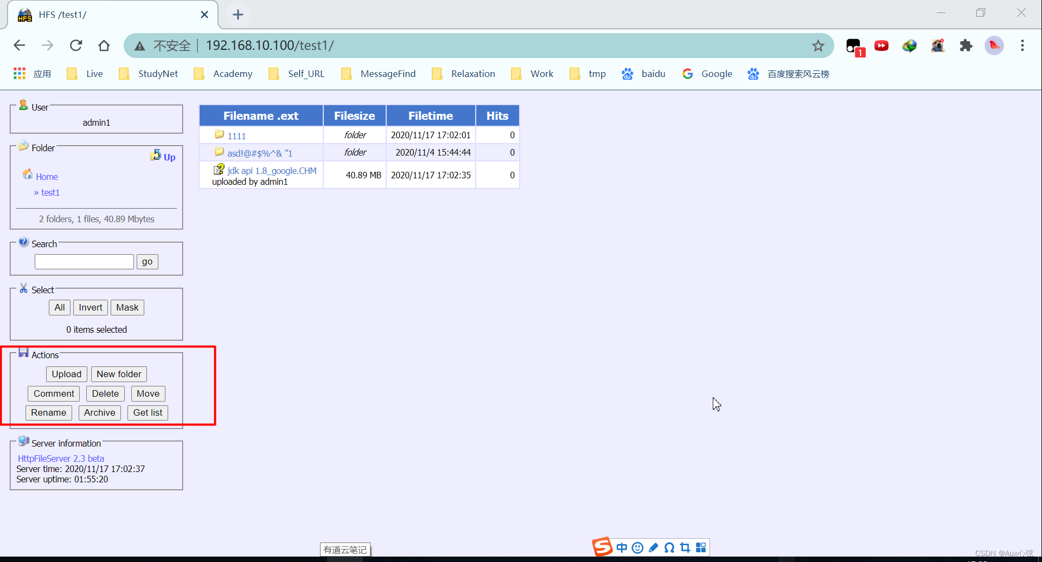Image resolution: width=1042 pixels, height=562 pixels.
Task: Open the Relaxation bookmarks folder
Action: pyautogui.click(x=472, y=74)
